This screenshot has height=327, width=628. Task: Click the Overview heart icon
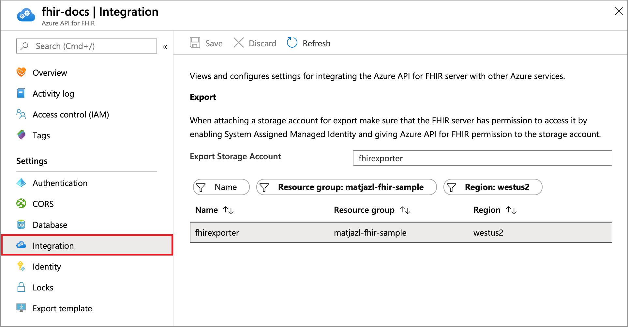click(x=21, y=72)
